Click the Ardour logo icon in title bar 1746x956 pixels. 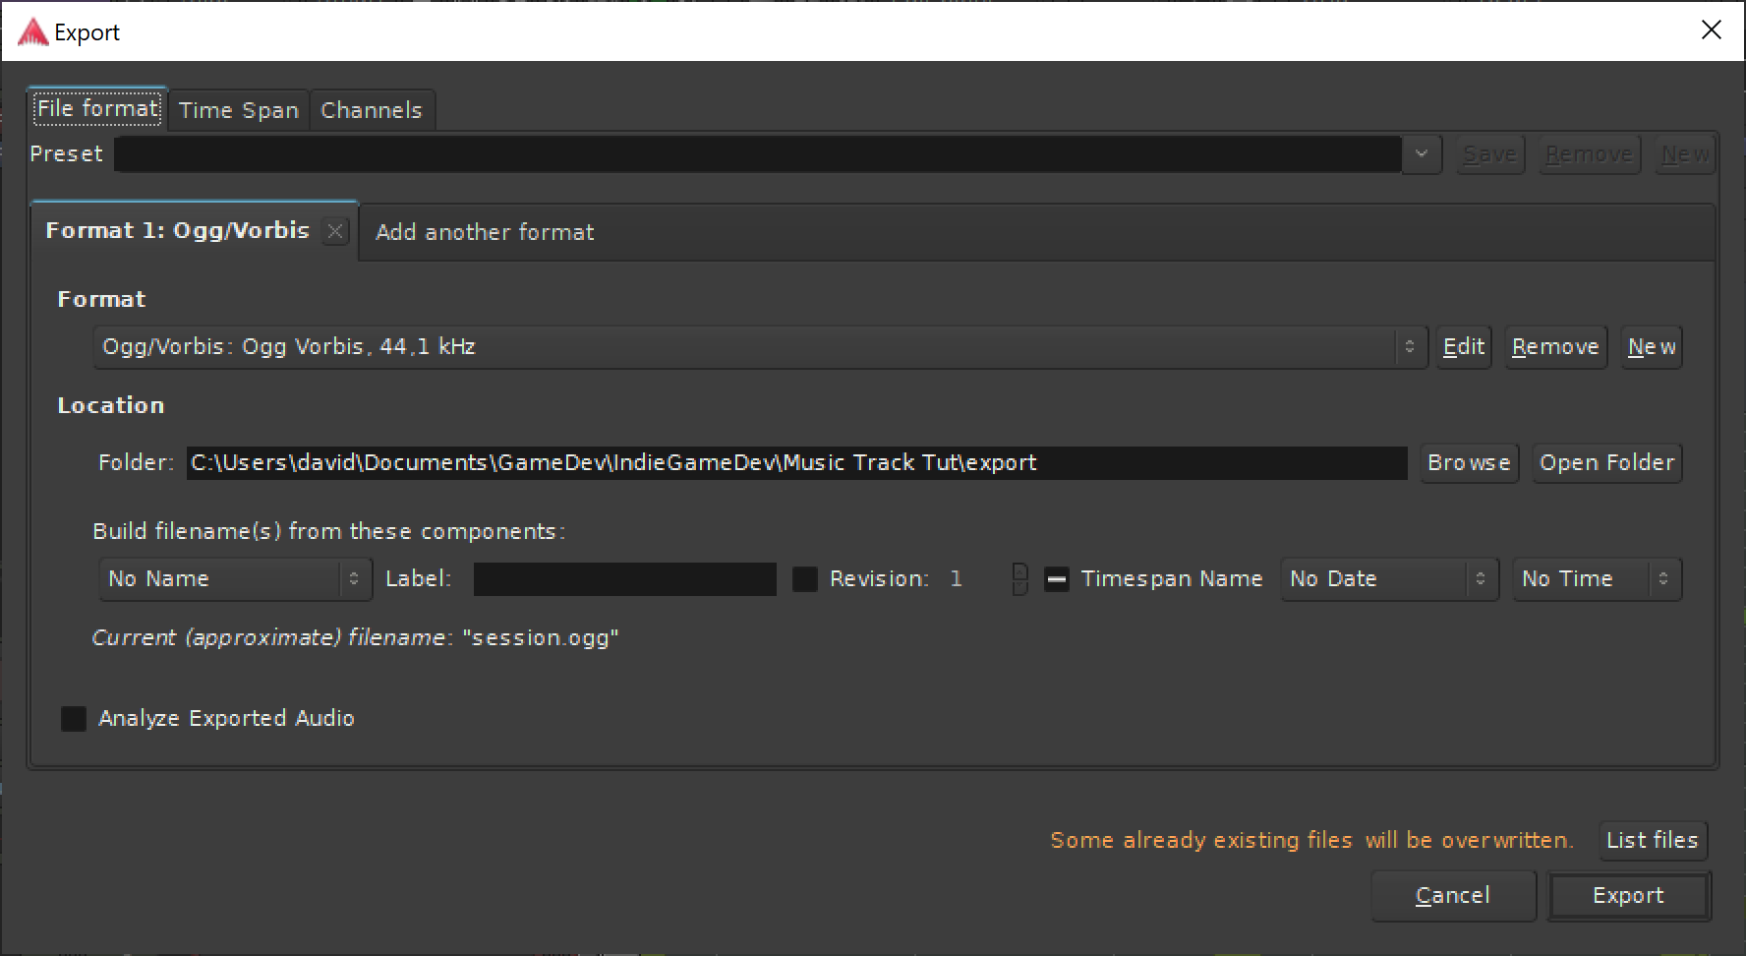(32, 31)
